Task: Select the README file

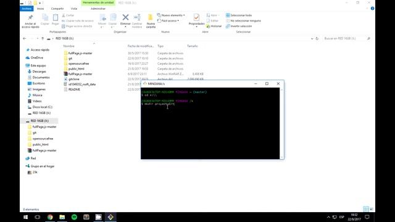Action: point(74,89)
